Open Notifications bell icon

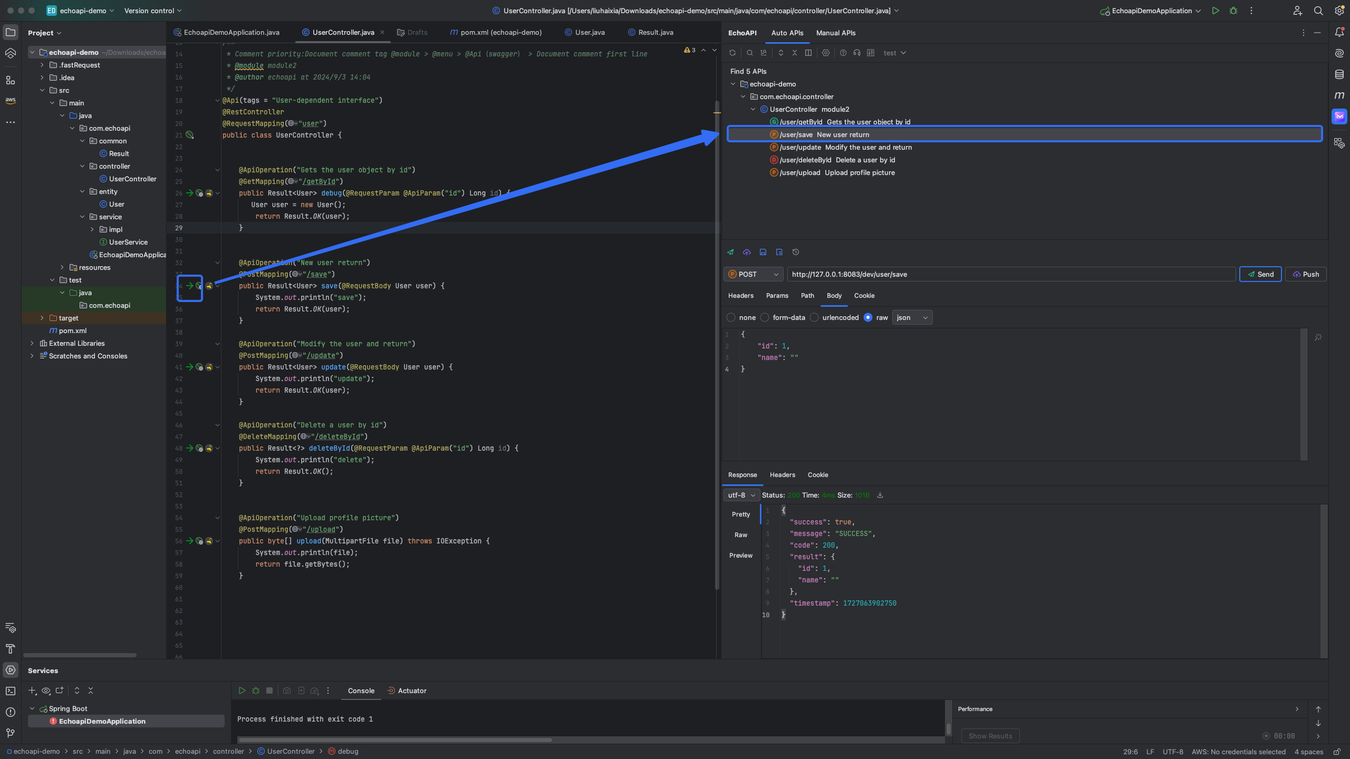pos(1339,32)
